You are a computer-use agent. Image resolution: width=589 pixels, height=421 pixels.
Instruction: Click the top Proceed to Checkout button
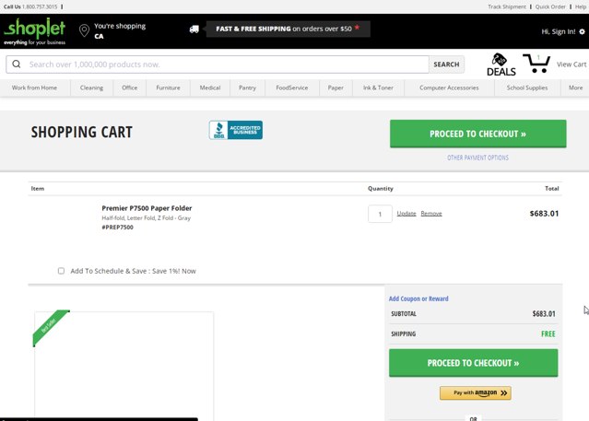click(x=477, y=134)
